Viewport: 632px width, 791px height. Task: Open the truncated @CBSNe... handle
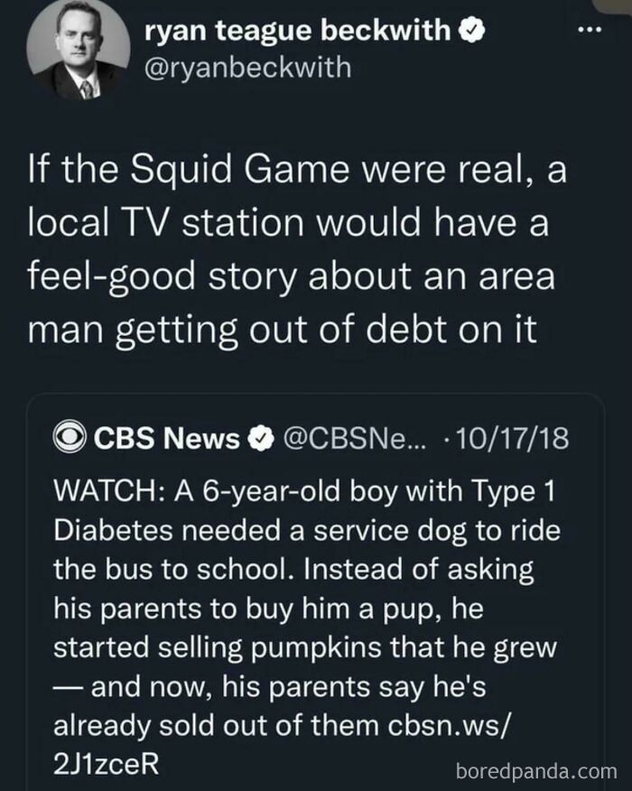pos(355,438)
